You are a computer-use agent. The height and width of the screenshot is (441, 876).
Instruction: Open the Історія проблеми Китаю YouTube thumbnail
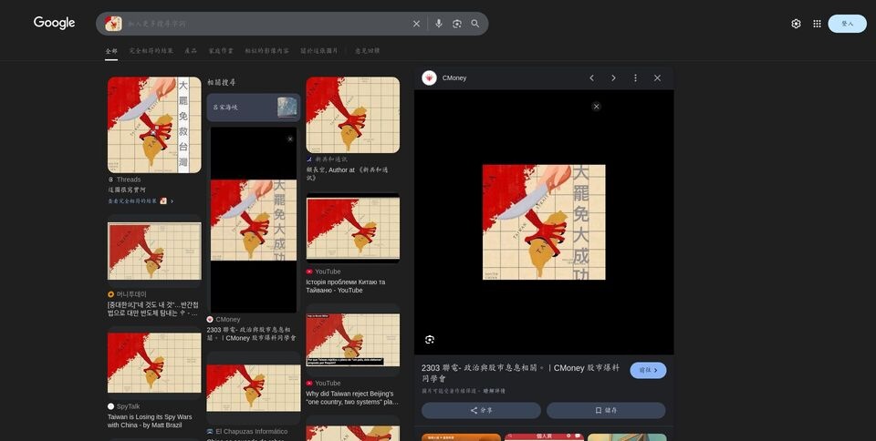coord(352,228)
